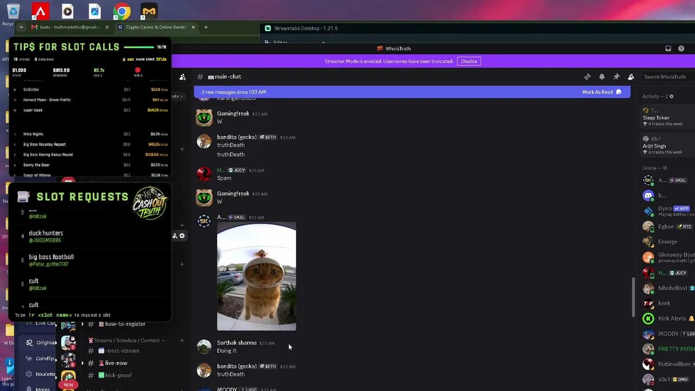
Task: Click Robinwilliam in the member list
Action: 668,364
